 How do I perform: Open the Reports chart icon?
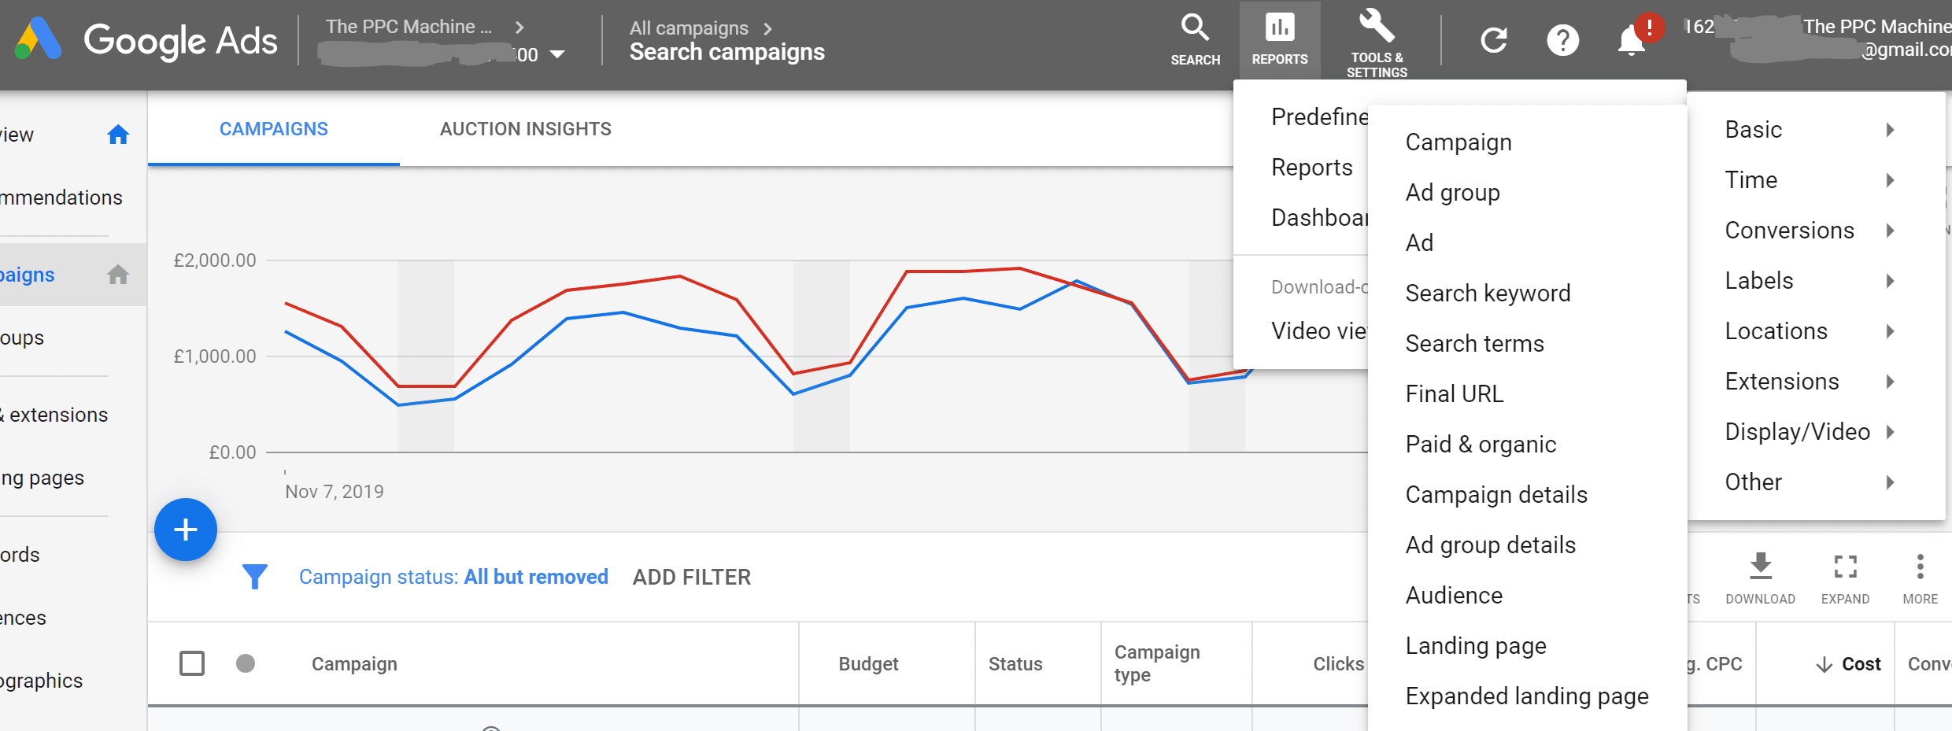coord(1279,30)
